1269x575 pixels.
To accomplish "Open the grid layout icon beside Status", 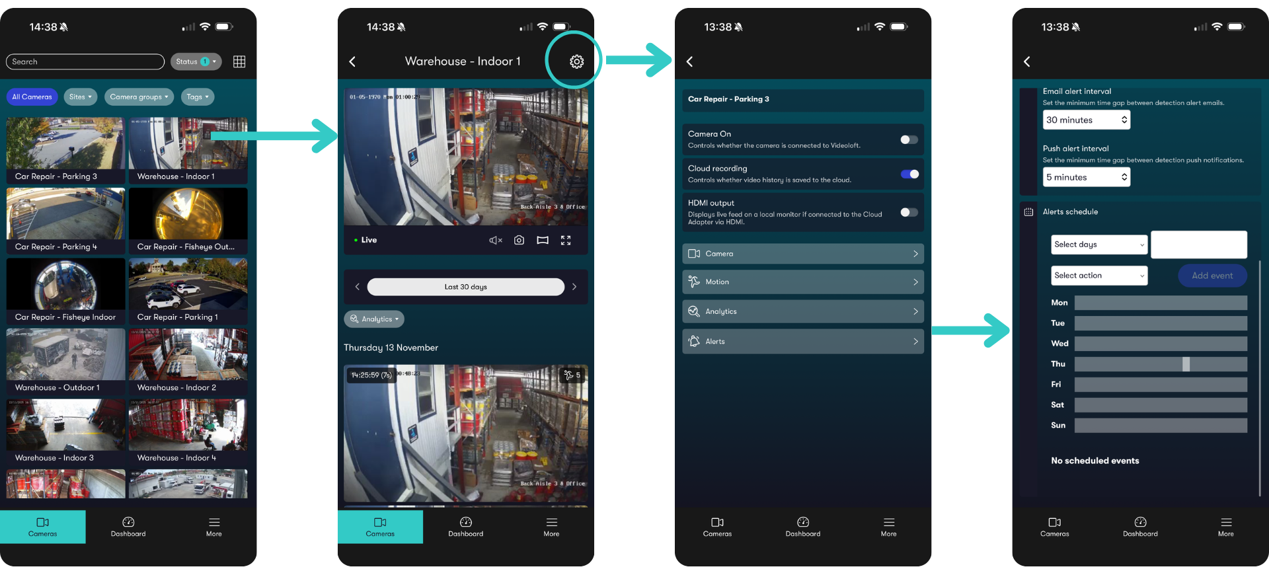I will 239,61.
